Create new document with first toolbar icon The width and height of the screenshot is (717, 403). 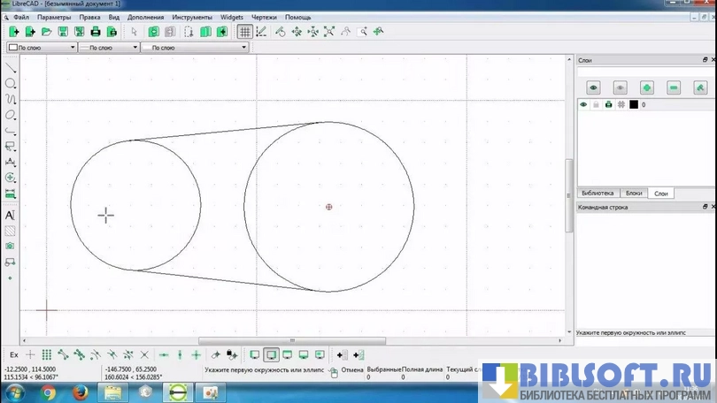click(14, 32)
